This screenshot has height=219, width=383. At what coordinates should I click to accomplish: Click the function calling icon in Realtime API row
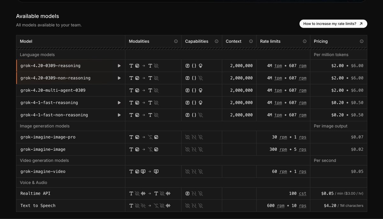pyautogui.click(x=187, y=193)
